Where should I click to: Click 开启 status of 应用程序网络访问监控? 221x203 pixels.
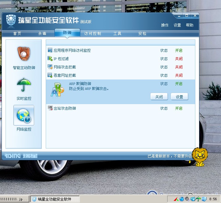[179, 50]
